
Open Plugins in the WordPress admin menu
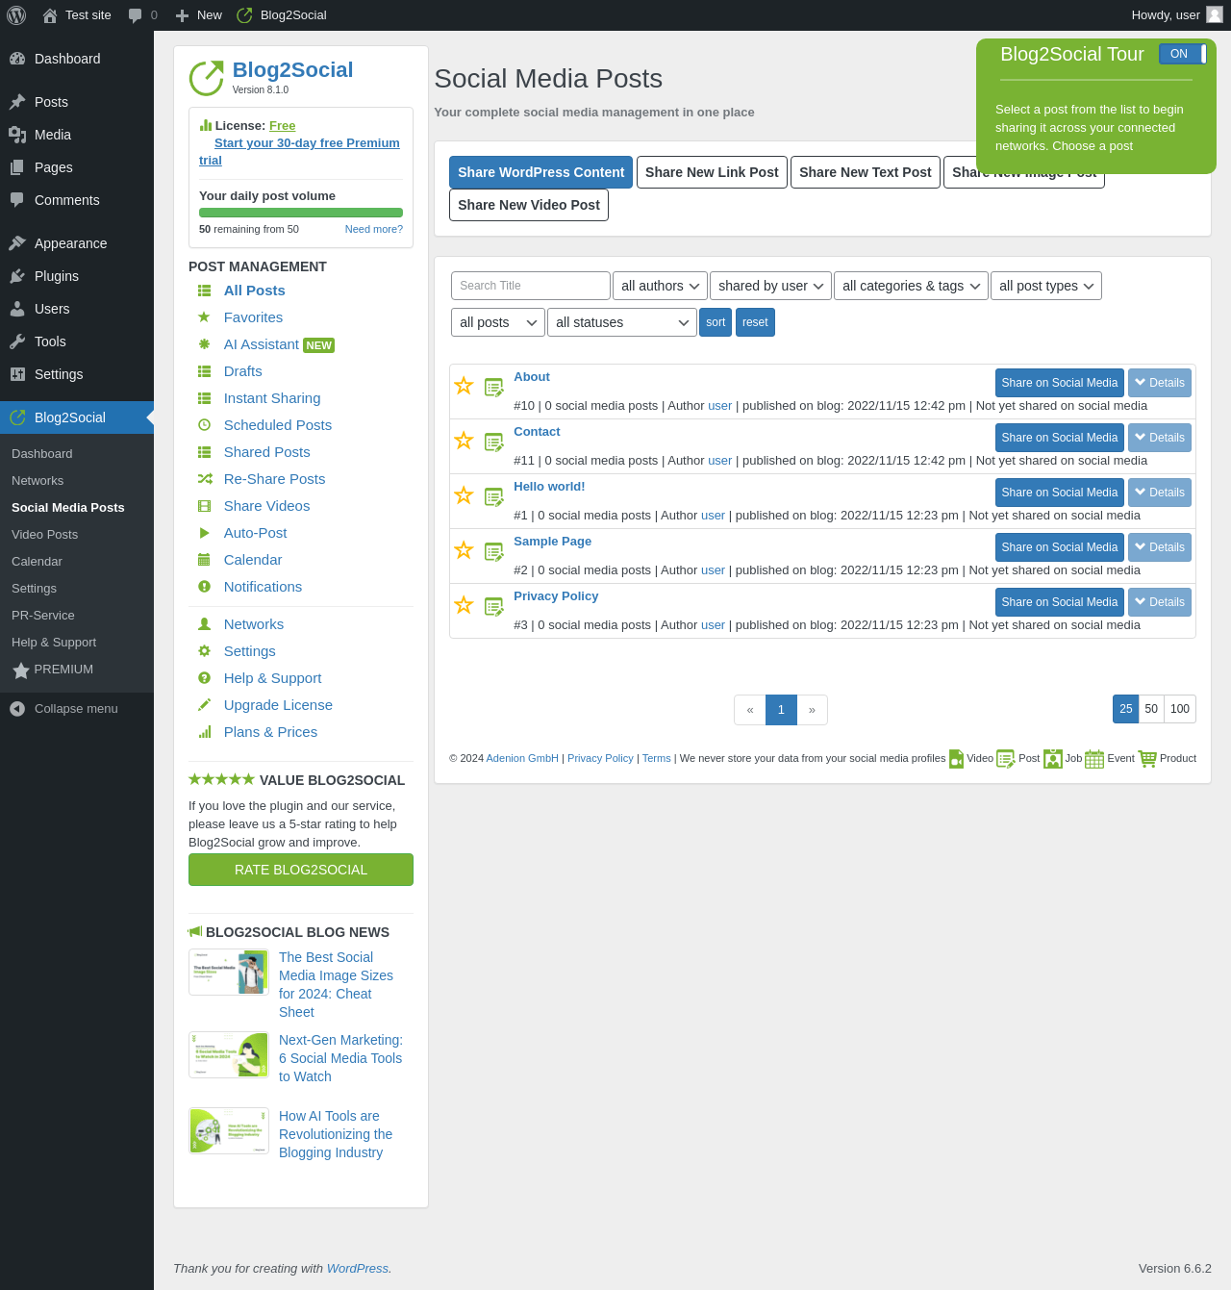click(x=77, y=276)
